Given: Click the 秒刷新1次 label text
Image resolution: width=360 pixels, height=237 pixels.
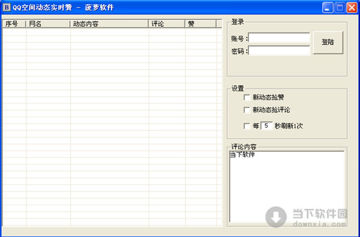Looking at the screenshot, I should coord(289,126).
